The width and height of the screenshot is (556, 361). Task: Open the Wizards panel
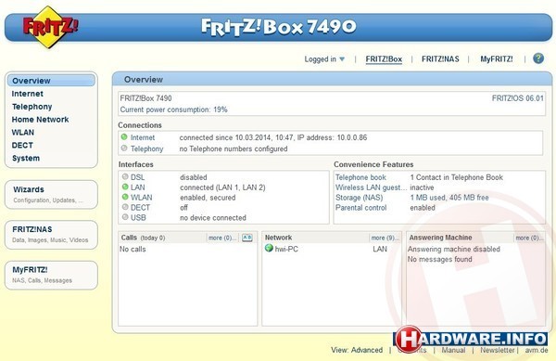click(x=51, y=195)
